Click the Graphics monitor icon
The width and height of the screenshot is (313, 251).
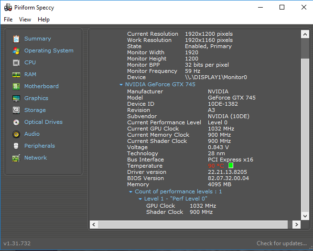tap(16, 99)
